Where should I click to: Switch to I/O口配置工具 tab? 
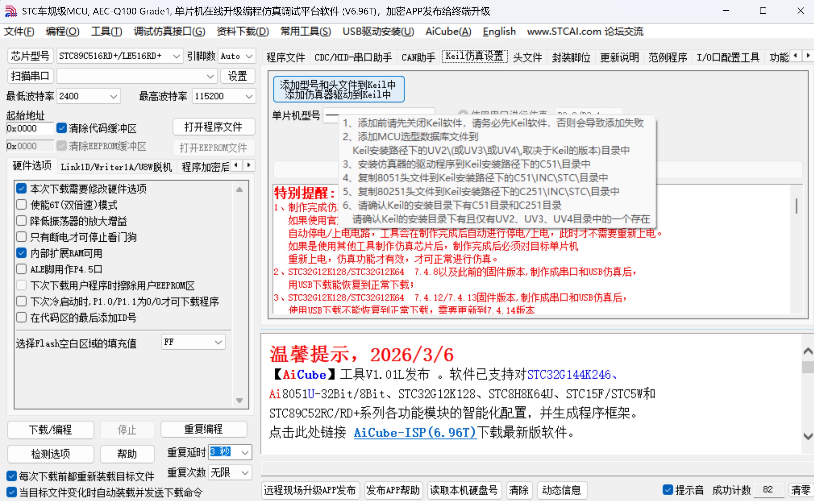point(728,57)
